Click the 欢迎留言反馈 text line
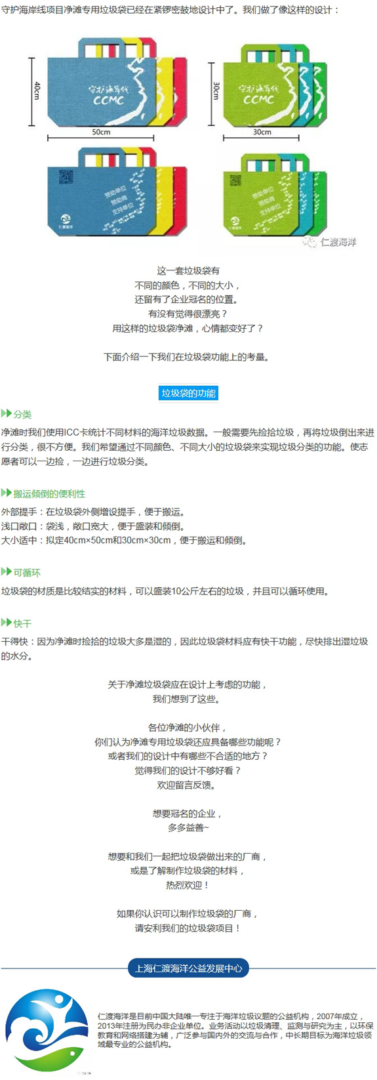This screenshot has width=377, height=1080. (x=188, y=785)
